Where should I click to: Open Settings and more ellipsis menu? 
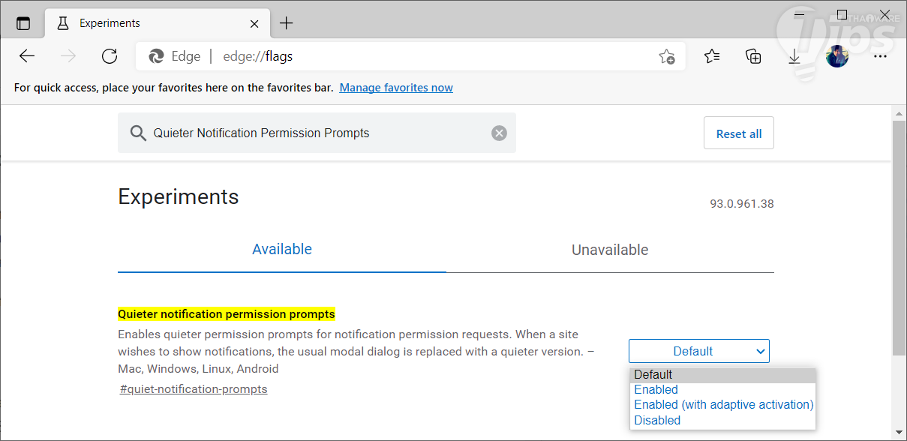click(x=880, y=56)
